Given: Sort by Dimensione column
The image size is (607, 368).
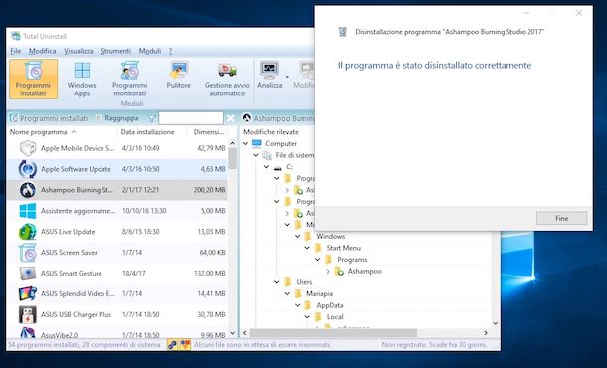Looking at the screenshot, I should (x=208, y=132).
